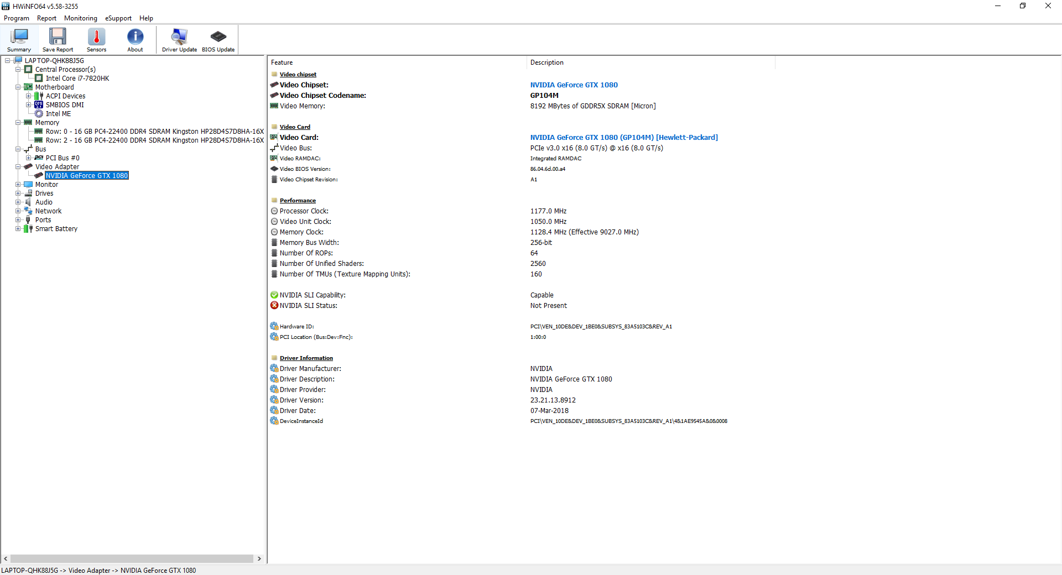Click the Smart Battery icon

(28, 229)
